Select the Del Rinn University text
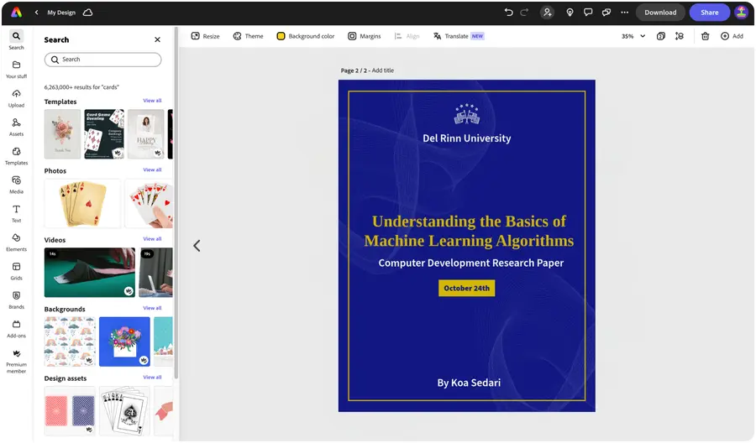Screen dimensions: 756x443 tap(467, 138)
